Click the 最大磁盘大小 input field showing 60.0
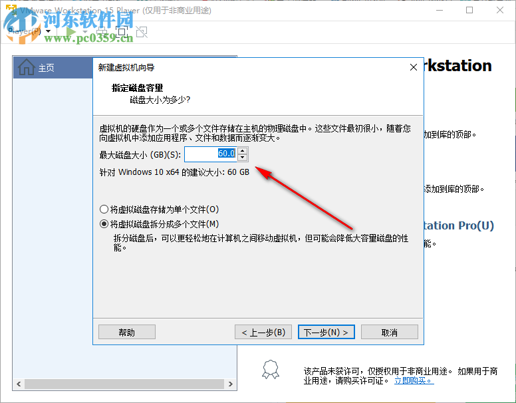 coord(211,154)
